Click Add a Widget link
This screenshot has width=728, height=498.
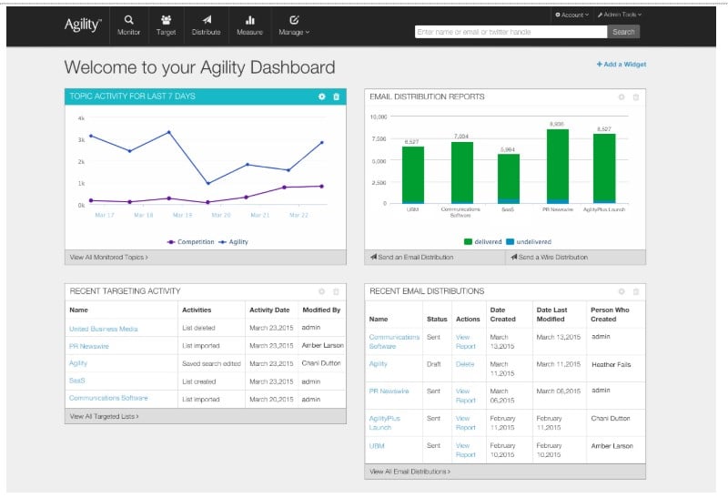[x=622, y=65]
